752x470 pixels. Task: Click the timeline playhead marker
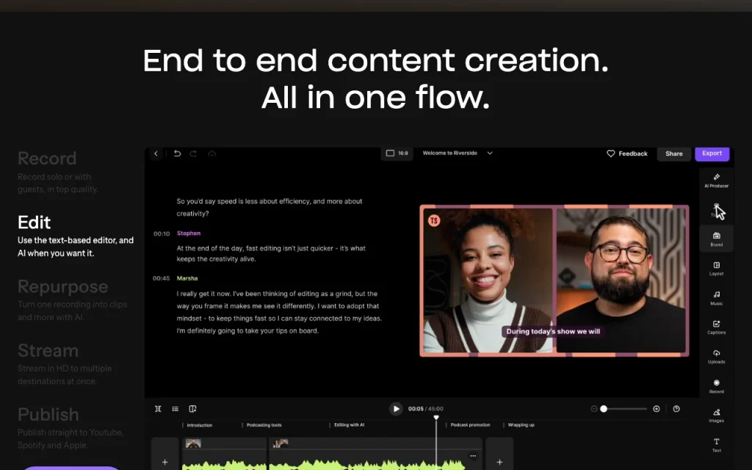(x=436, y=418)
